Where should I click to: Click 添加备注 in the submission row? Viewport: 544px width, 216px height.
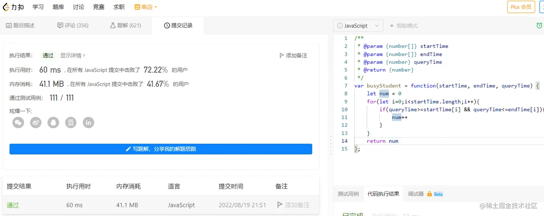point(293,205)
